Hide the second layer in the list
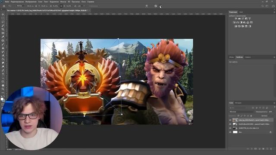276x155 pixels. (x=230, y=124)
